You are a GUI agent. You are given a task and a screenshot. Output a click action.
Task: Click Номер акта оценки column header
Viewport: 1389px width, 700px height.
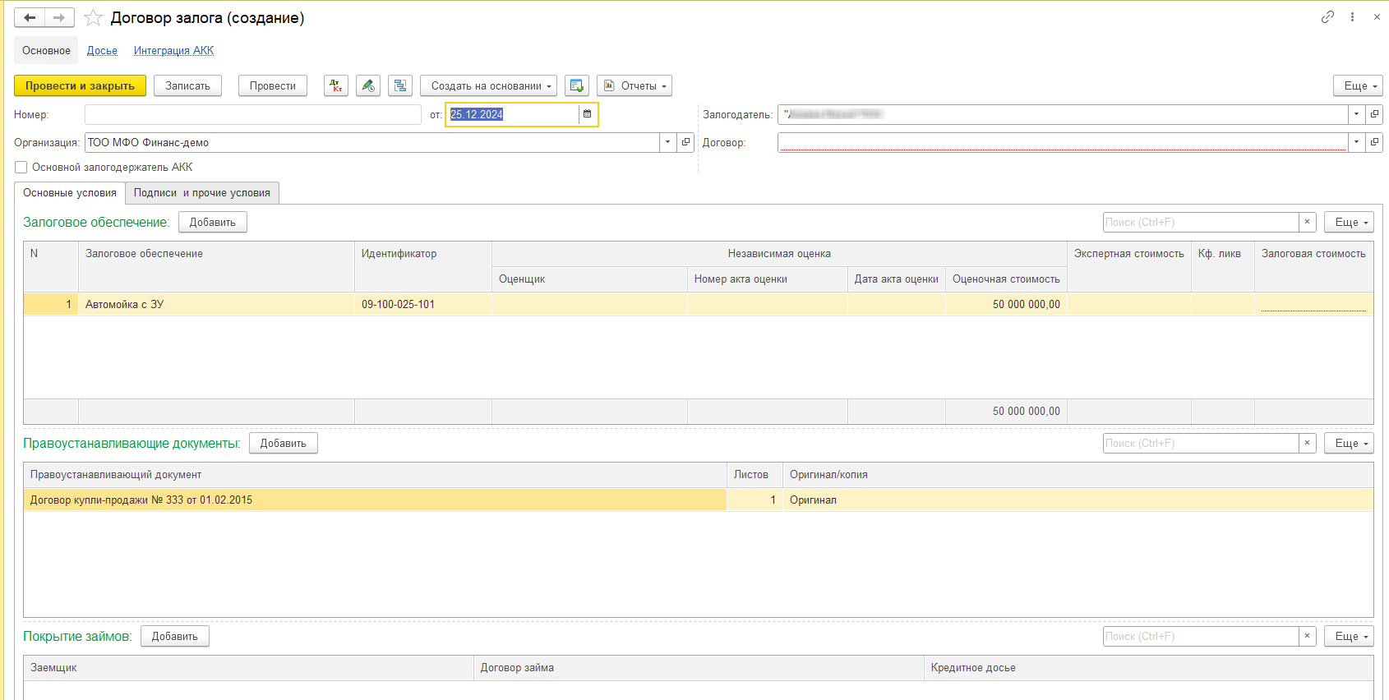click(x=767, y=279)
